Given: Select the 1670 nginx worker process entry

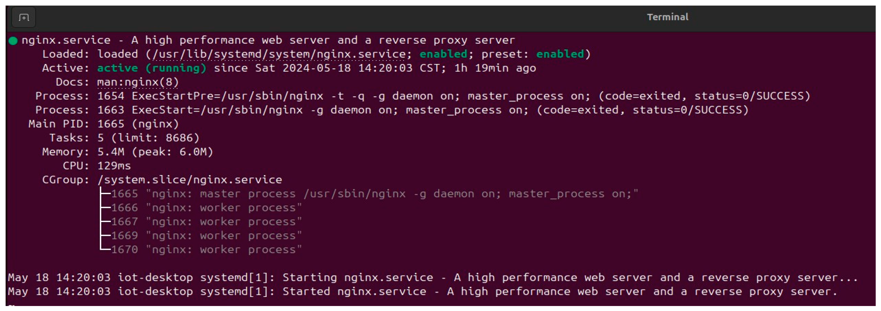Looking at the screenshot, I should point(207,250).
